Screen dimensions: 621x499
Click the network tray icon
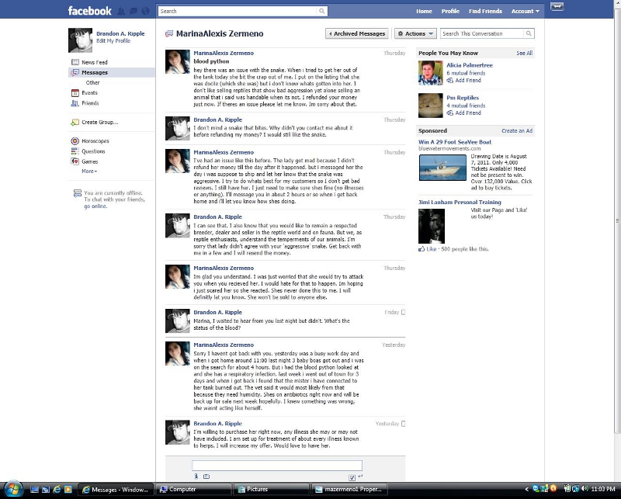click(x=576, y=489)
